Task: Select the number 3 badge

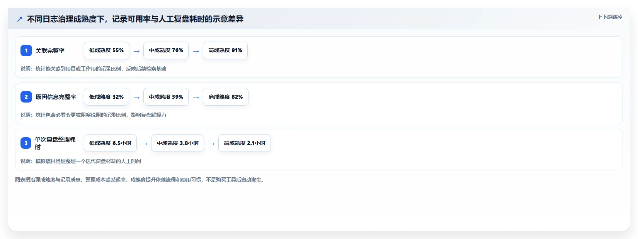Action: tap(26, 143)
